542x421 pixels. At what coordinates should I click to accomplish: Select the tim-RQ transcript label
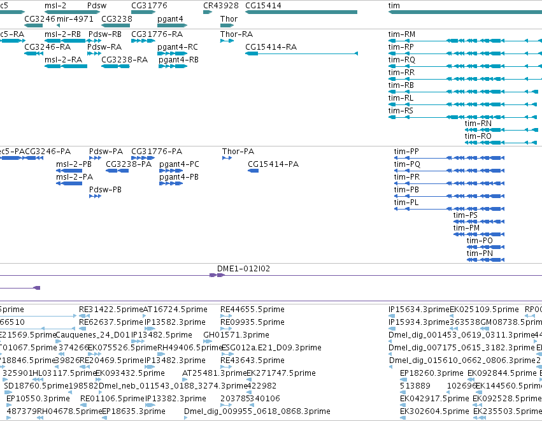[x=402, y=60]
